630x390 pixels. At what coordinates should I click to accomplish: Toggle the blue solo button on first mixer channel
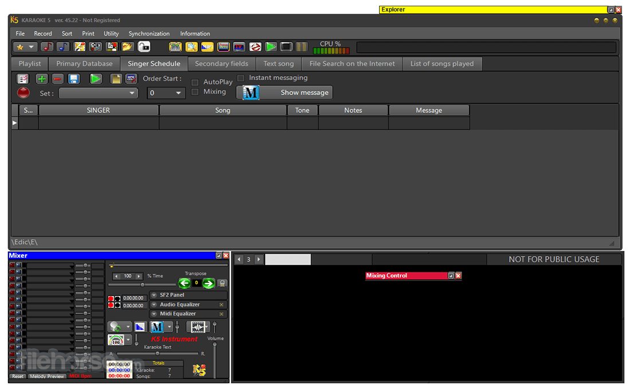click(18, 265)
